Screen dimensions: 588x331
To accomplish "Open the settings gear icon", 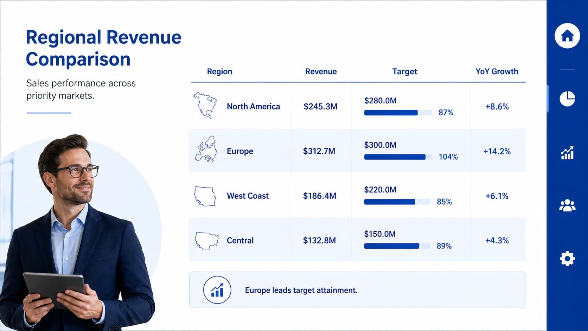I will 567,259.
